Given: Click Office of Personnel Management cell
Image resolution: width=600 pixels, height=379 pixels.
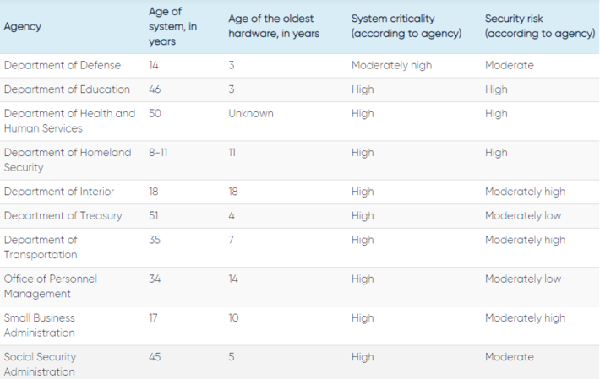Looking at the screenshot, I should (51, 286).
